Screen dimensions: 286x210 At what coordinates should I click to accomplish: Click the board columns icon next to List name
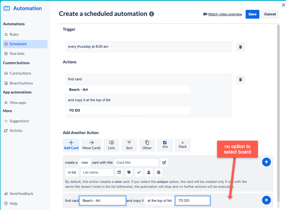coord(119,172)
